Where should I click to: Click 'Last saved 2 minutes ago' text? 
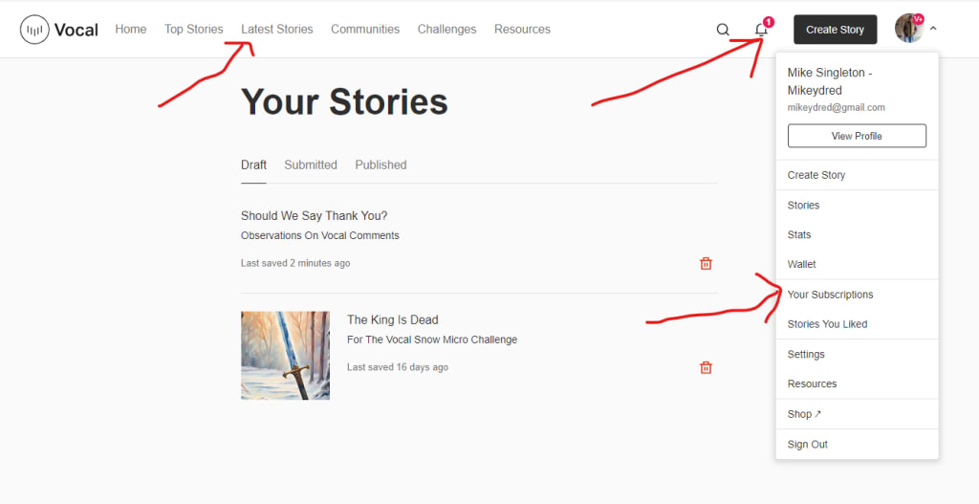point(295,263)
